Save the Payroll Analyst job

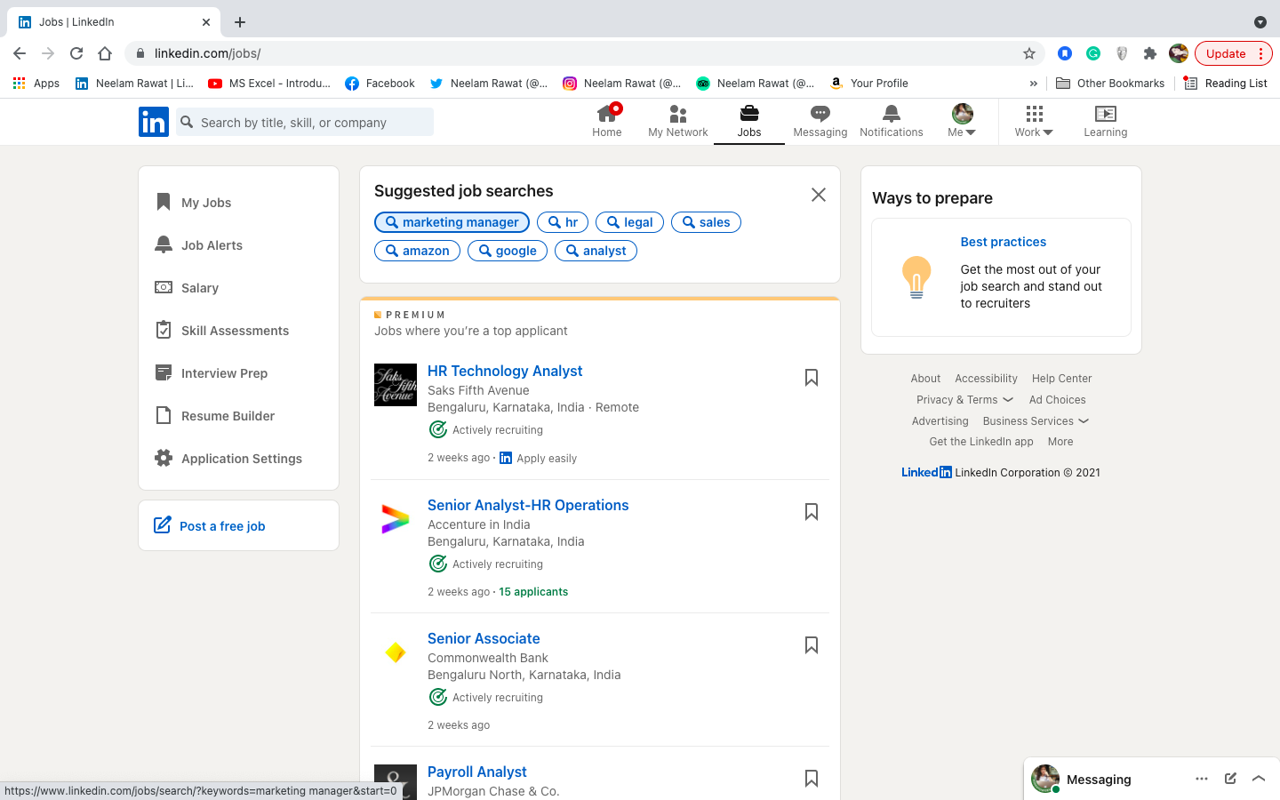(812, 779)
